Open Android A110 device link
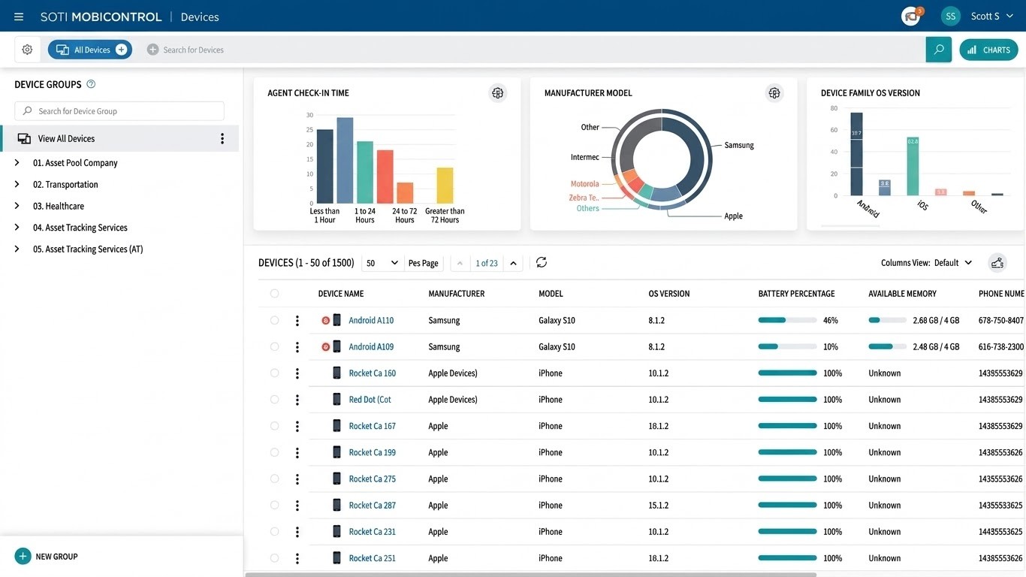Screen dimensions: 1026x577 coord(371,321)
